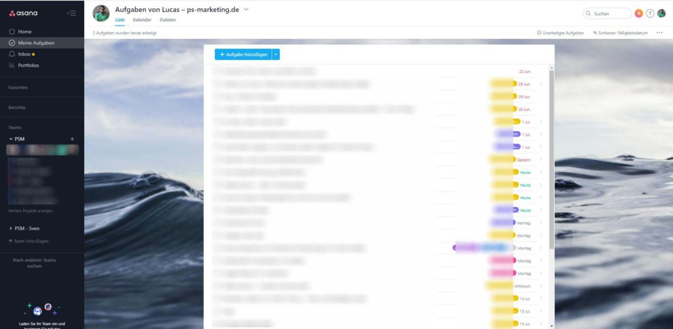Click the orange quick add plus button
673x329 pixels.
pyautogui.click(x=639, y=13)
